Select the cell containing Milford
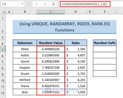 tap(25, 80)
